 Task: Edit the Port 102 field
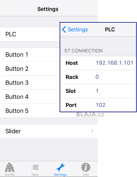point(100,105)
